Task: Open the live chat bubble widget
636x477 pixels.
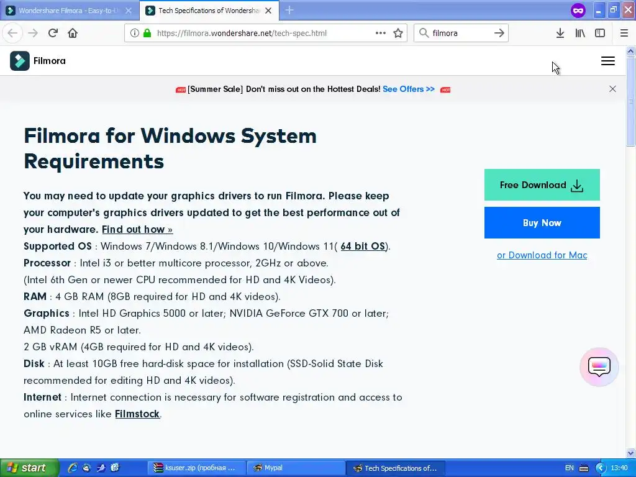Action: pos(599,366)
